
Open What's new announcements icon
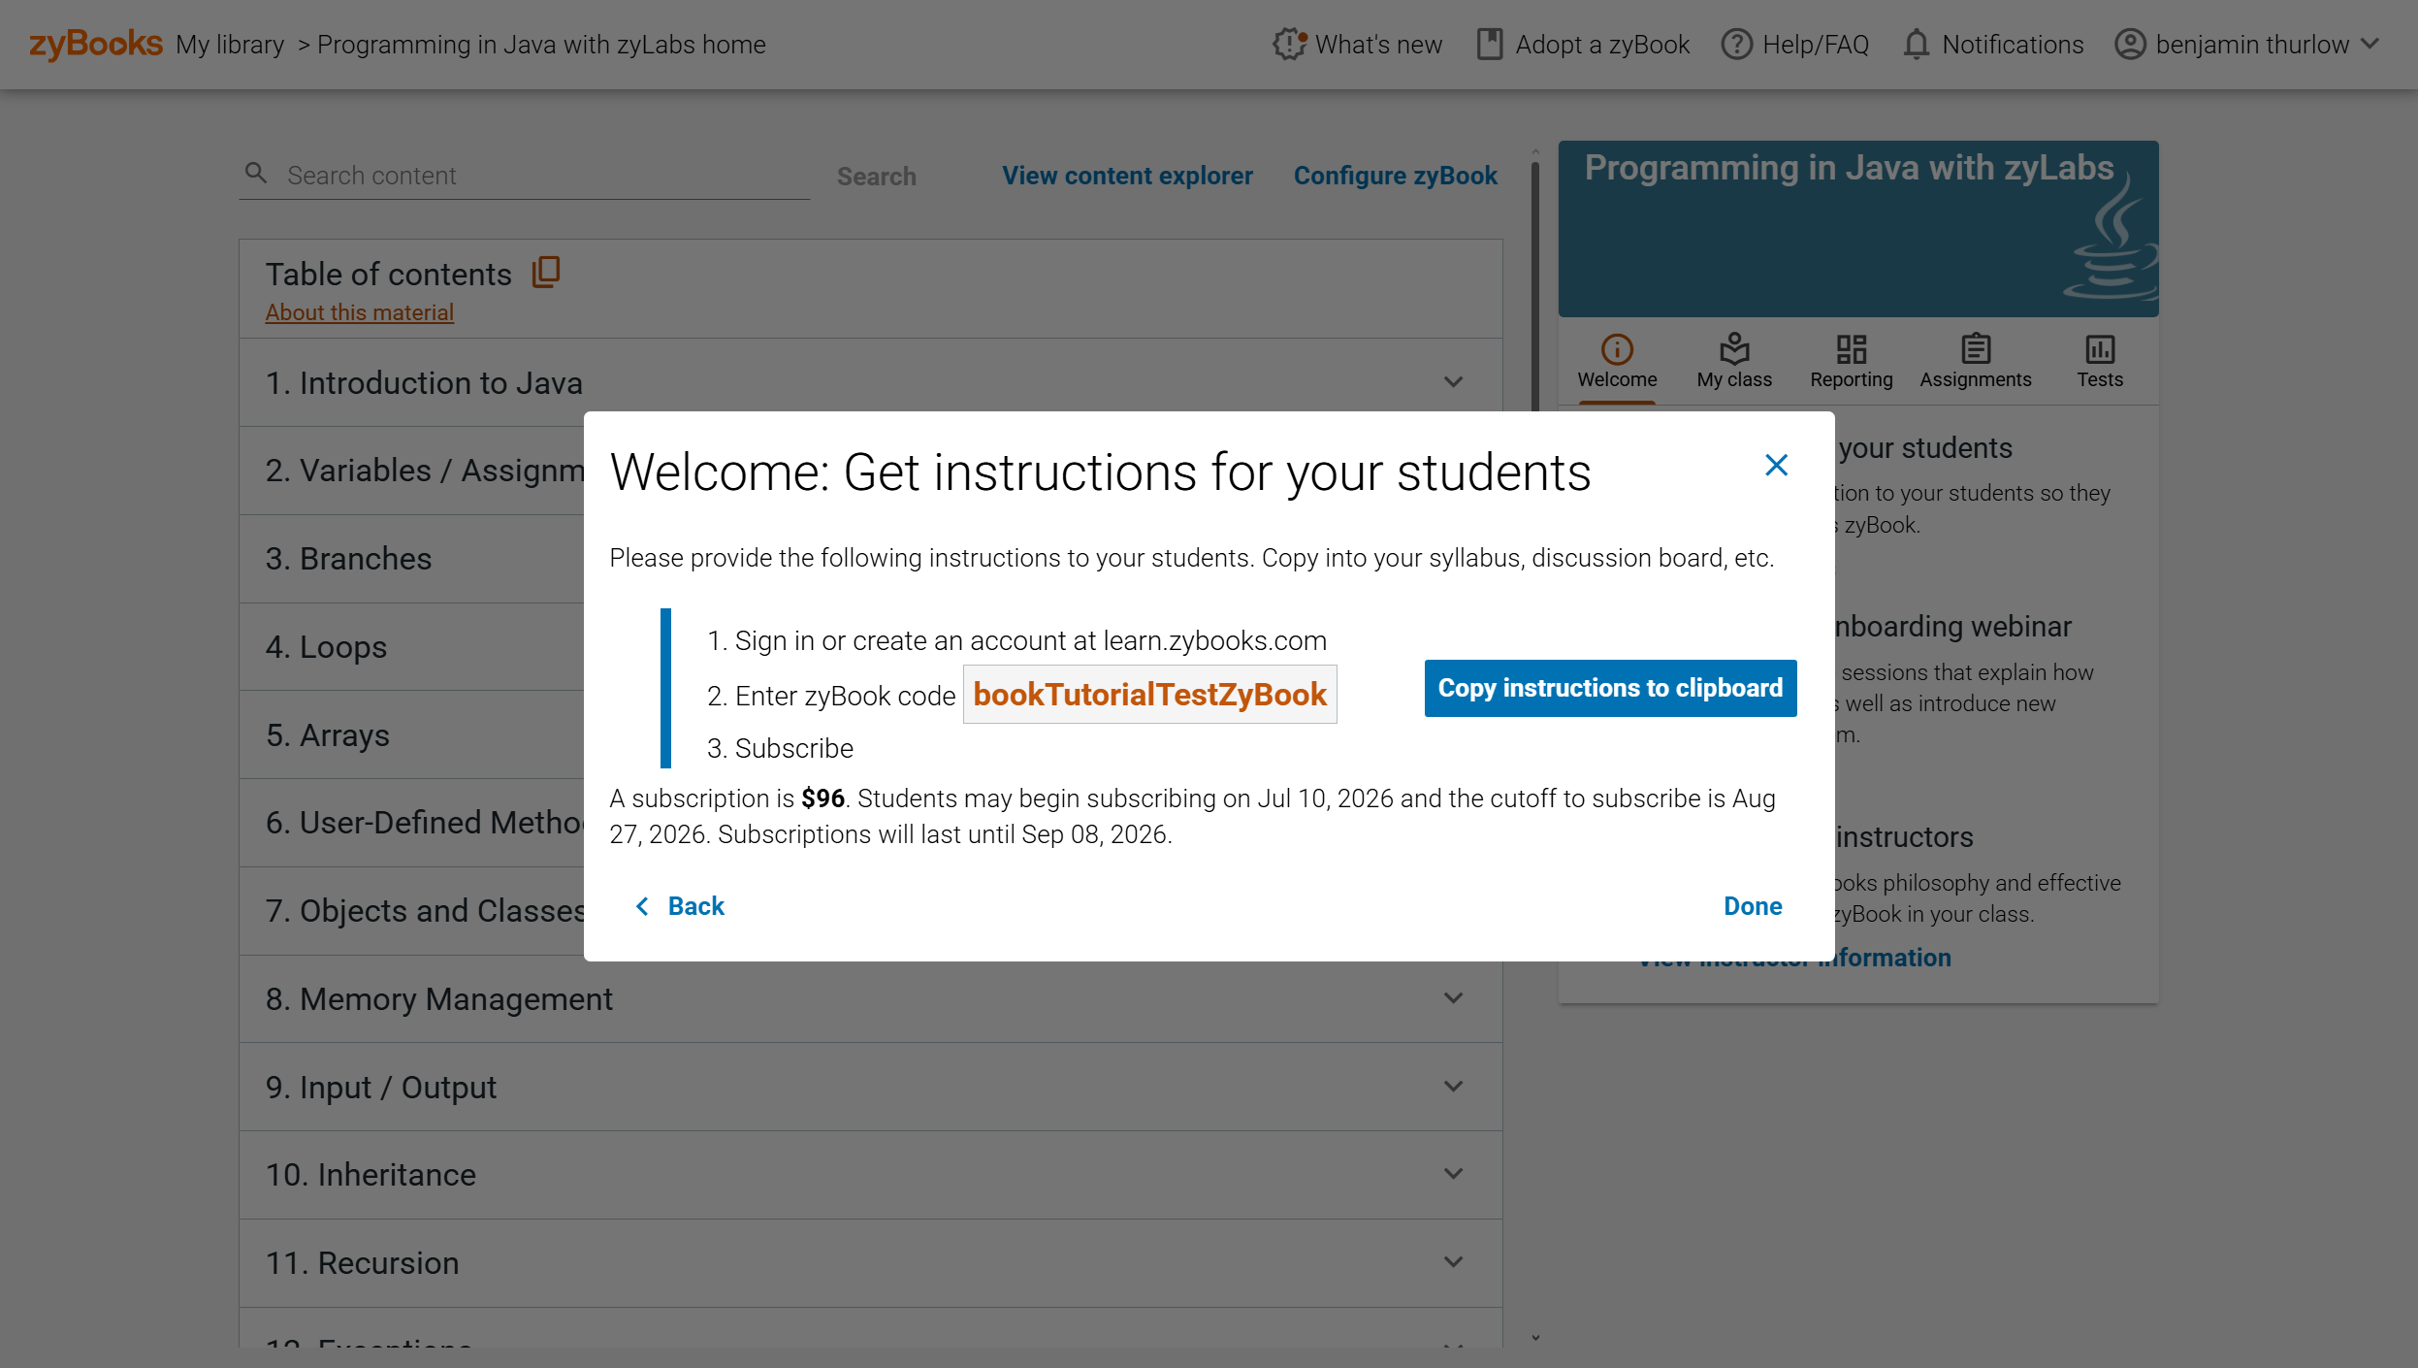pyautogui.click(x=1289, y=45)
